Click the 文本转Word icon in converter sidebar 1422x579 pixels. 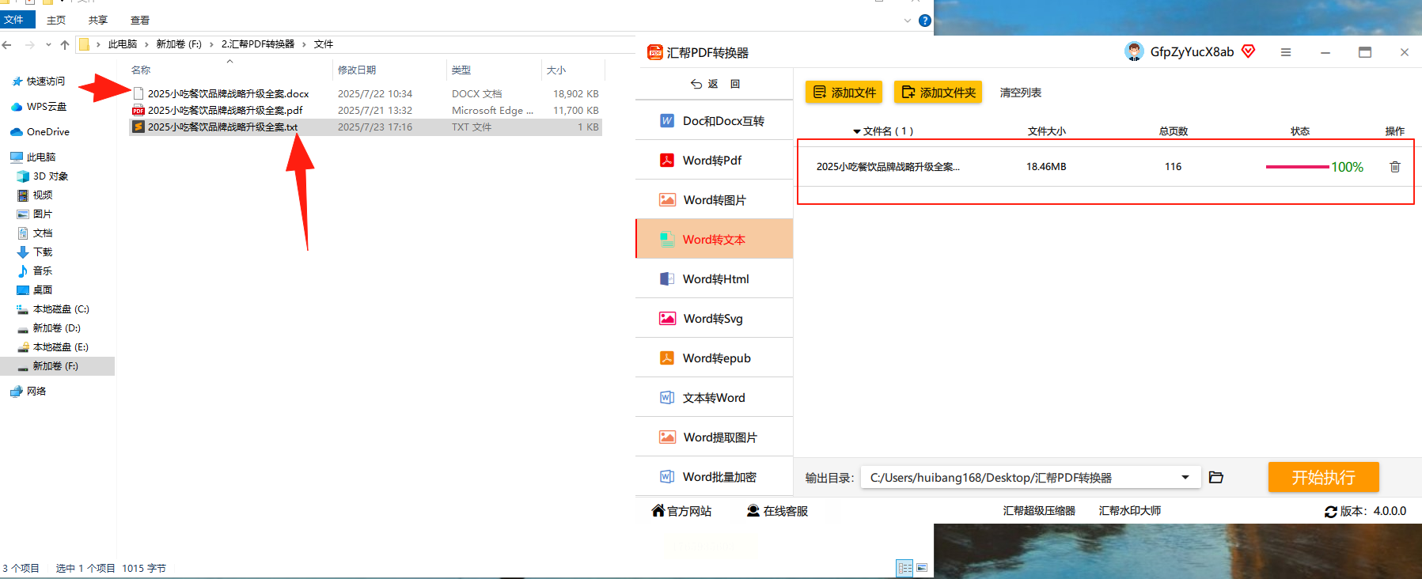667,398
